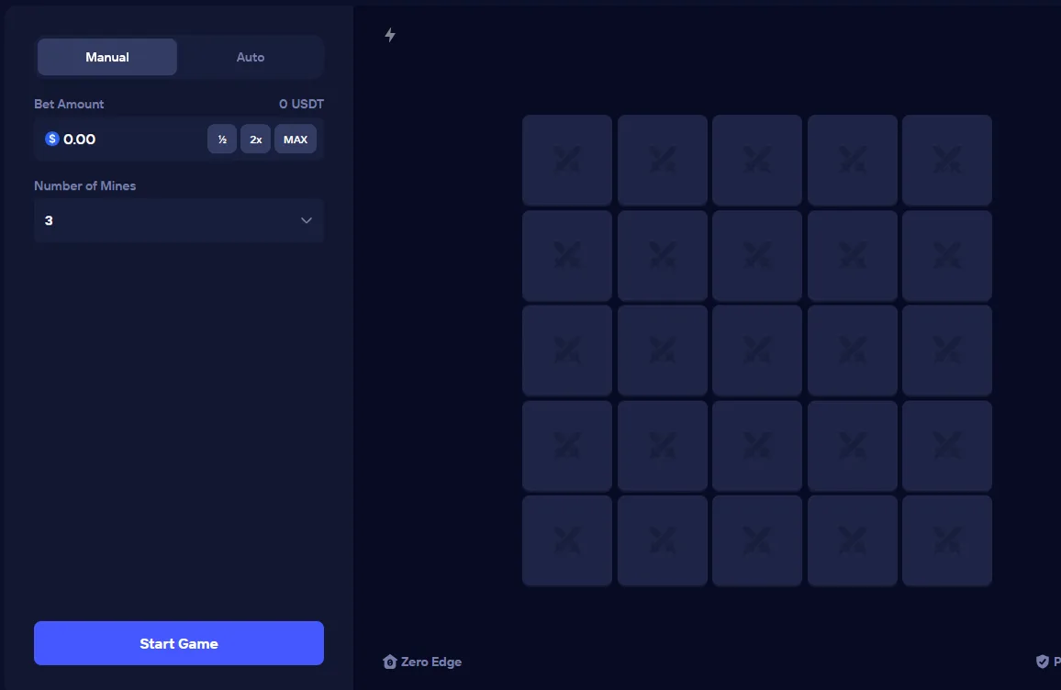Viewport: 1061px width, 690px height.
Task: Reveal the third-row, fourth-column mine tile
Action: [853, 351]
